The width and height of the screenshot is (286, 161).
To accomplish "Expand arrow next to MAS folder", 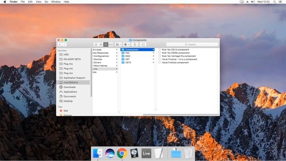I will tap(153, 56).
